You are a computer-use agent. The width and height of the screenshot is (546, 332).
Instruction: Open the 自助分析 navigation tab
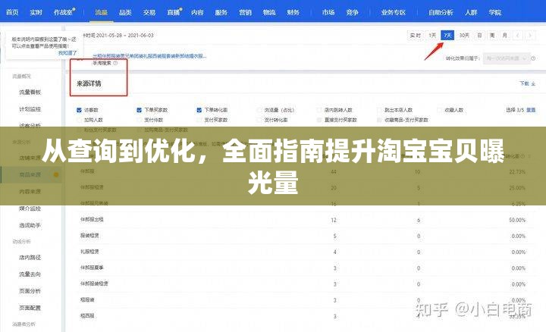click(x=441, y=12)
